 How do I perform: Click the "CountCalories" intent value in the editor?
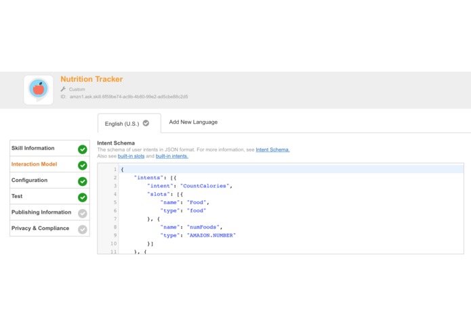click(x=205, y=186)
